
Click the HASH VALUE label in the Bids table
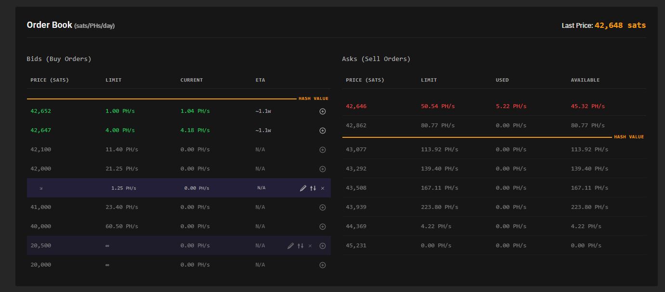tap(313, 98)
